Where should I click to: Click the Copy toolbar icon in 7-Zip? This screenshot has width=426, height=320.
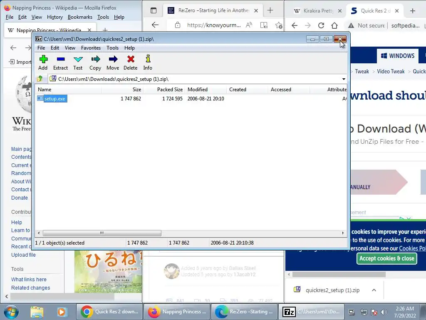[95, 62]
